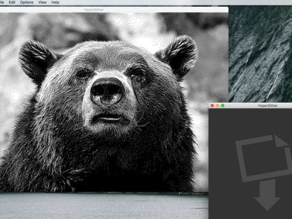This screenshot has width=292, height=219.
Task: Click the triangular arrowhead on frame icon
Action: coord(281,141)
